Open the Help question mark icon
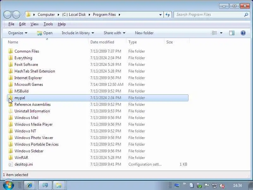 click(243, 33)
